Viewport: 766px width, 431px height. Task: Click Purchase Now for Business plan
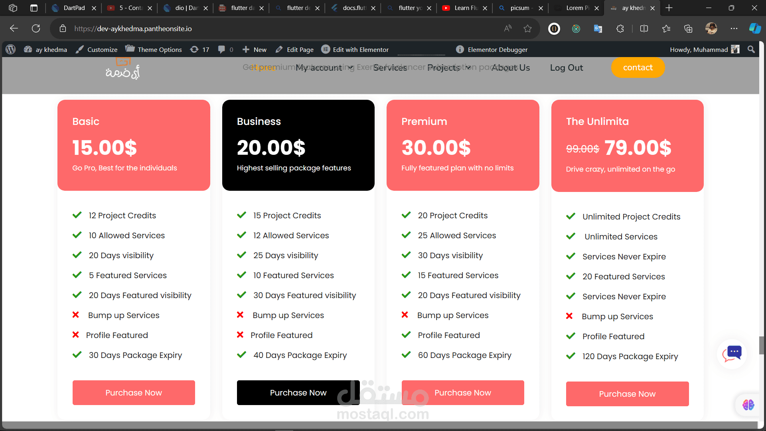click(298, 393)
